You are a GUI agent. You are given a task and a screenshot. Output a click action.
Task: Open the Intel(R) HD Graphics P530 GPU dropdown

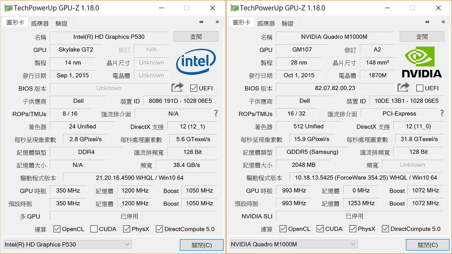point(67,244)
